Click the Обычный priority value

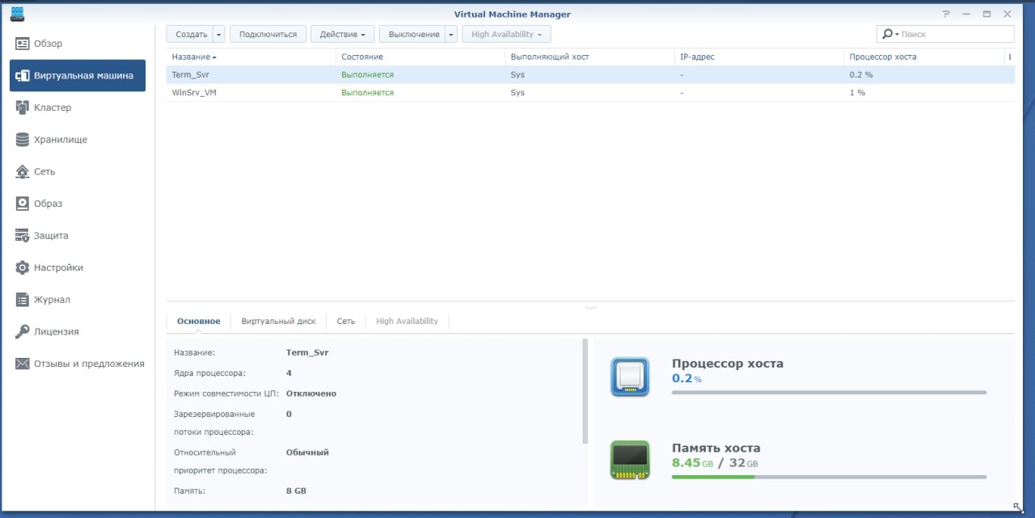pos(307,453)
